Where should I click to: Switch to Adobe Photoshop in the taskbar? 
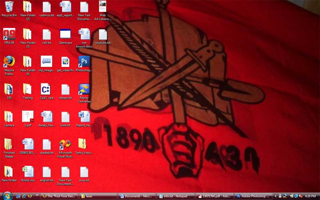coord(253,196)
